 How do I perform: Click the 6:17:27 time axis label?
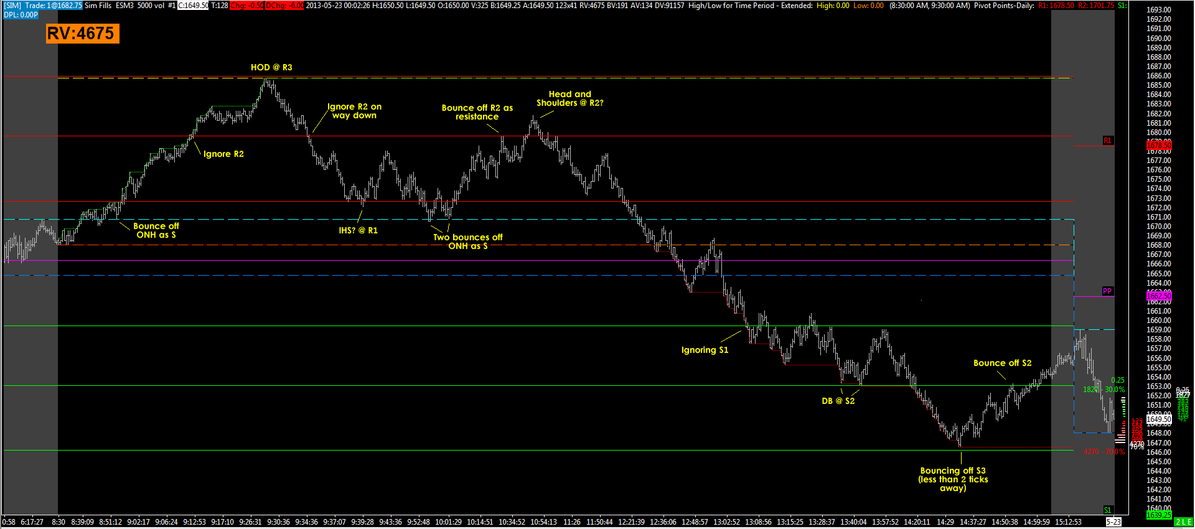[32, 522]
